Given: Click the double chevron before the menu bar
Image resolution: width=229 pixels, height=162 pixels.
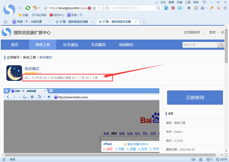Looking at the screenshot, I should click(156, 2).
